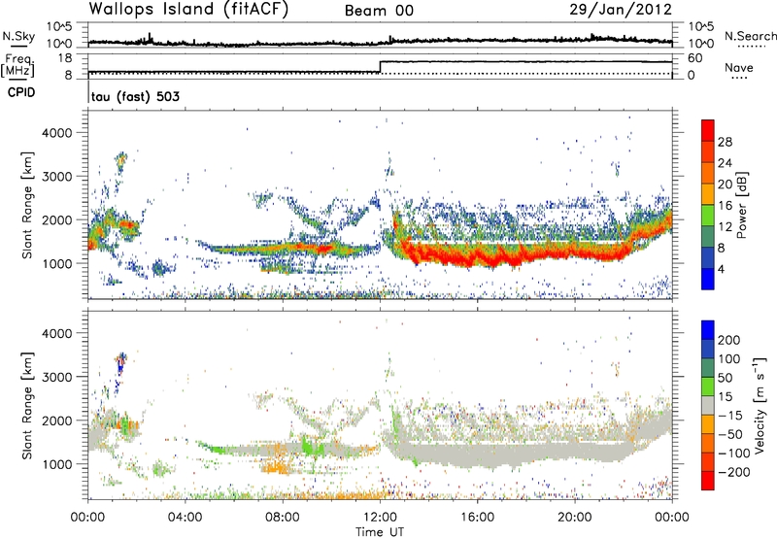
Task: Click the 'Time UT' axis label
Action: (380, 532)
